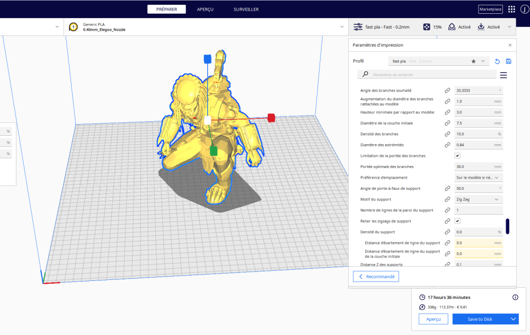Click link icon for Motif du support

point(447,199)
